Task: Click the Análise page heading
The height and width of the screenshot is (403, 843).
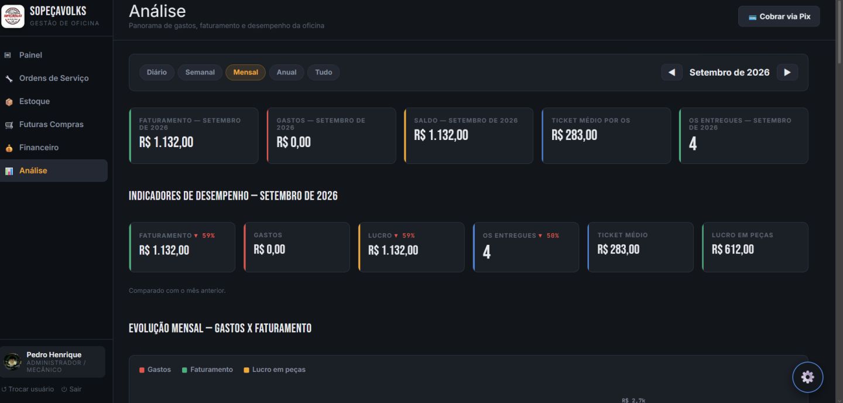Action: point(157,11)
